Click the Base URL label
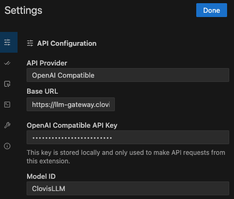The image size is (234, 199). (x=43, y=92)
